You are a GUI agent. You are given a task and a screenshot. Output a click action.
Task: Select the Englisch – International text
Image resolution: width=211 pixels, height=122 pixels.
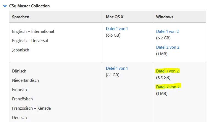click(x=33, y=31)
